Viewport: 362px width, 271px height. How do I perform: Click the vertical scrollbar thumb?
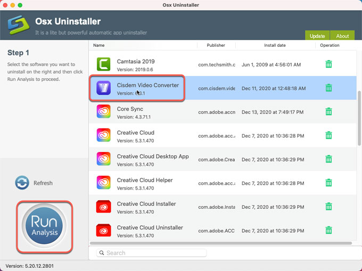pyautogui.click(x=359, y=118)
